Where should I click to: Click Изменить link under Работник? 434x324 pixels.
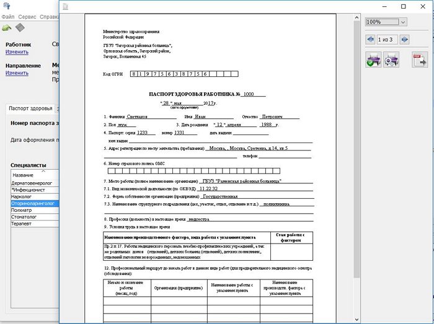pos(17,52)
